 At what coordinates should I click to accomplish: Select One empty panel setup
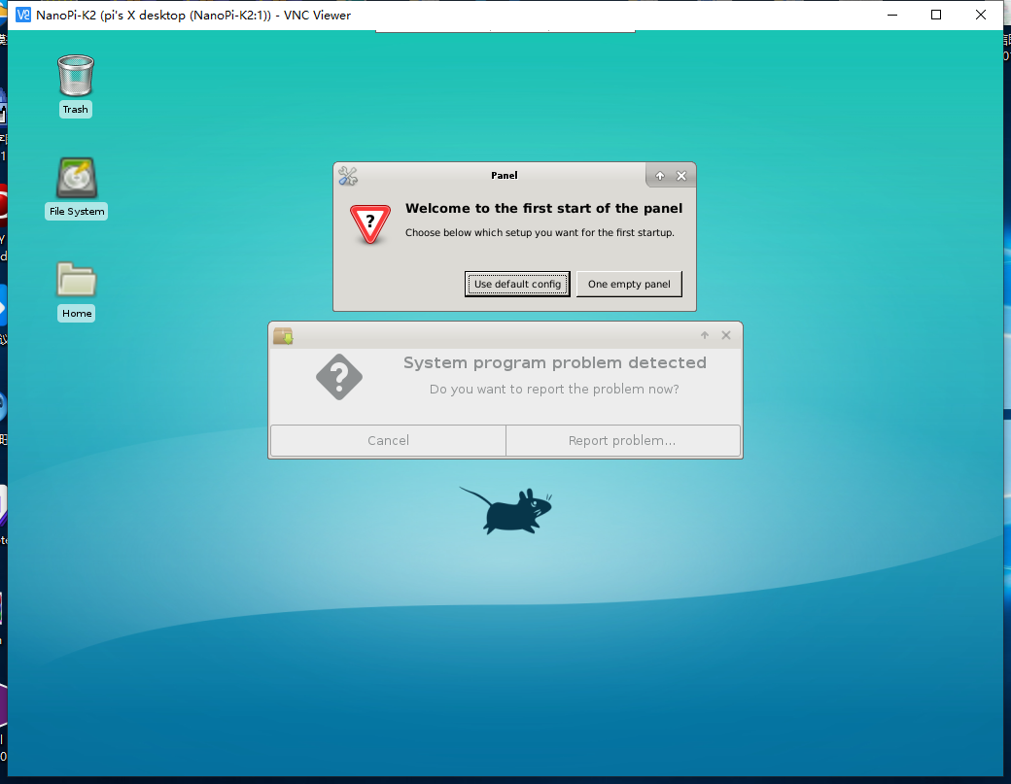[x=629, y=284]
